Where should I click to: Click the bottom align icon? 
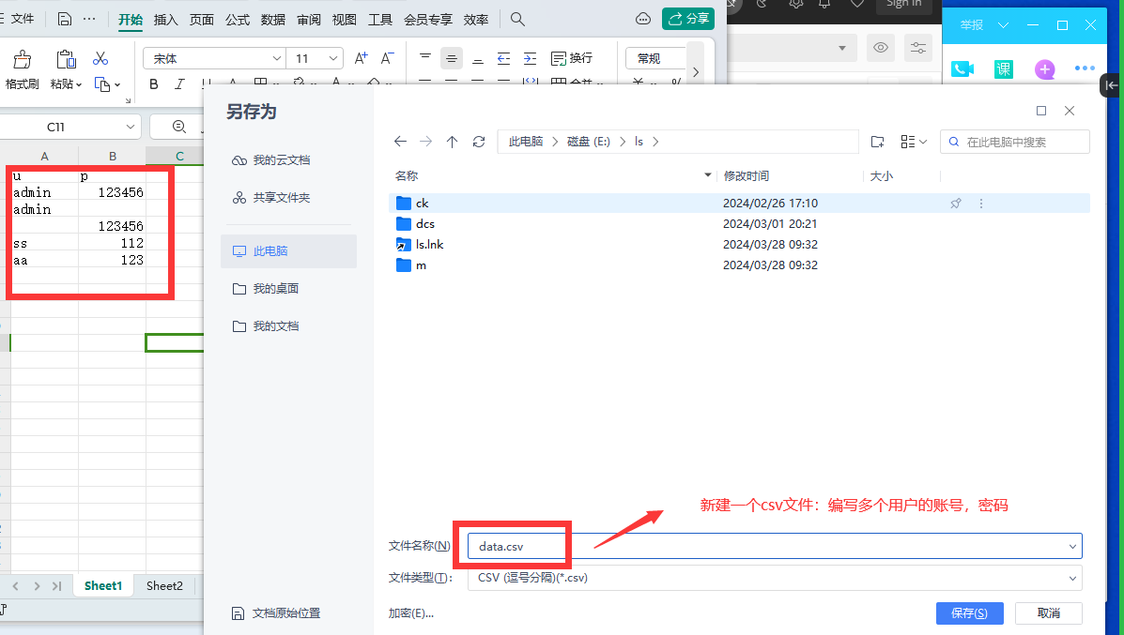click(477, 59)
